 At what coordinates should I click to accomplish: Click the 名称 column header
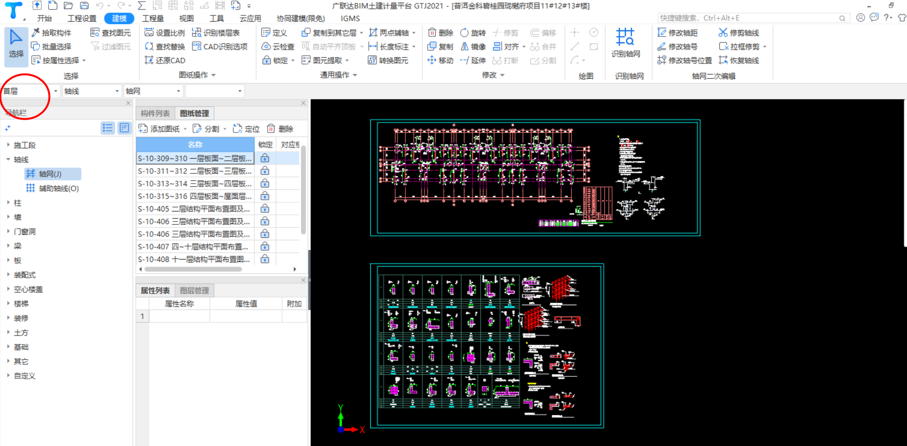point(195,145)
